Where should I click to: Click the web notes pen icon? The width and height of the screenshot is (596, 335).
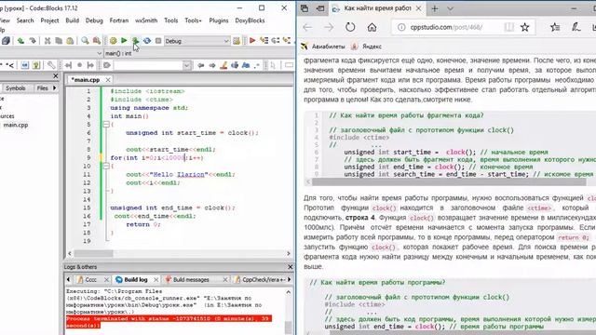point(576,27)
